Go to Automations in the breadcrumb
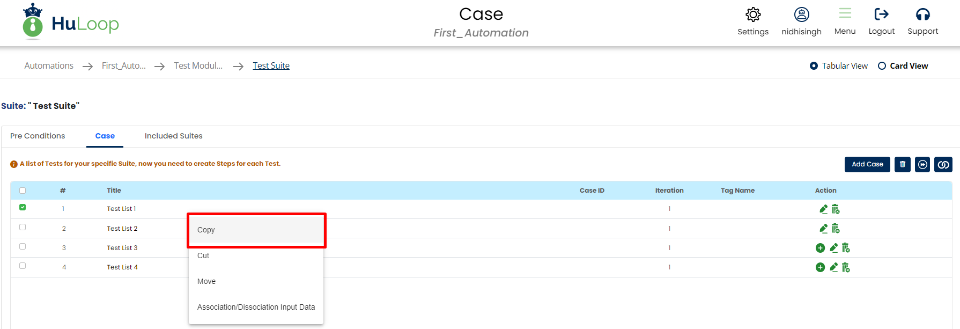960x329 pixels. pyautogui.click(x=49, y=65)
